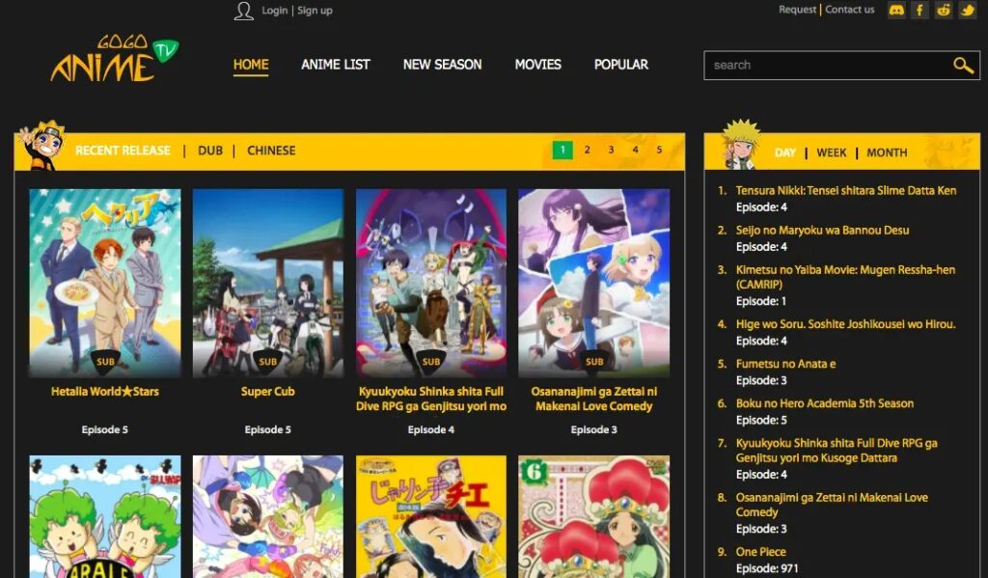Click 'Episode: 971' under One Piece
Screen dimensions: 988x578
pyautogui.click(x=767, y=568)
